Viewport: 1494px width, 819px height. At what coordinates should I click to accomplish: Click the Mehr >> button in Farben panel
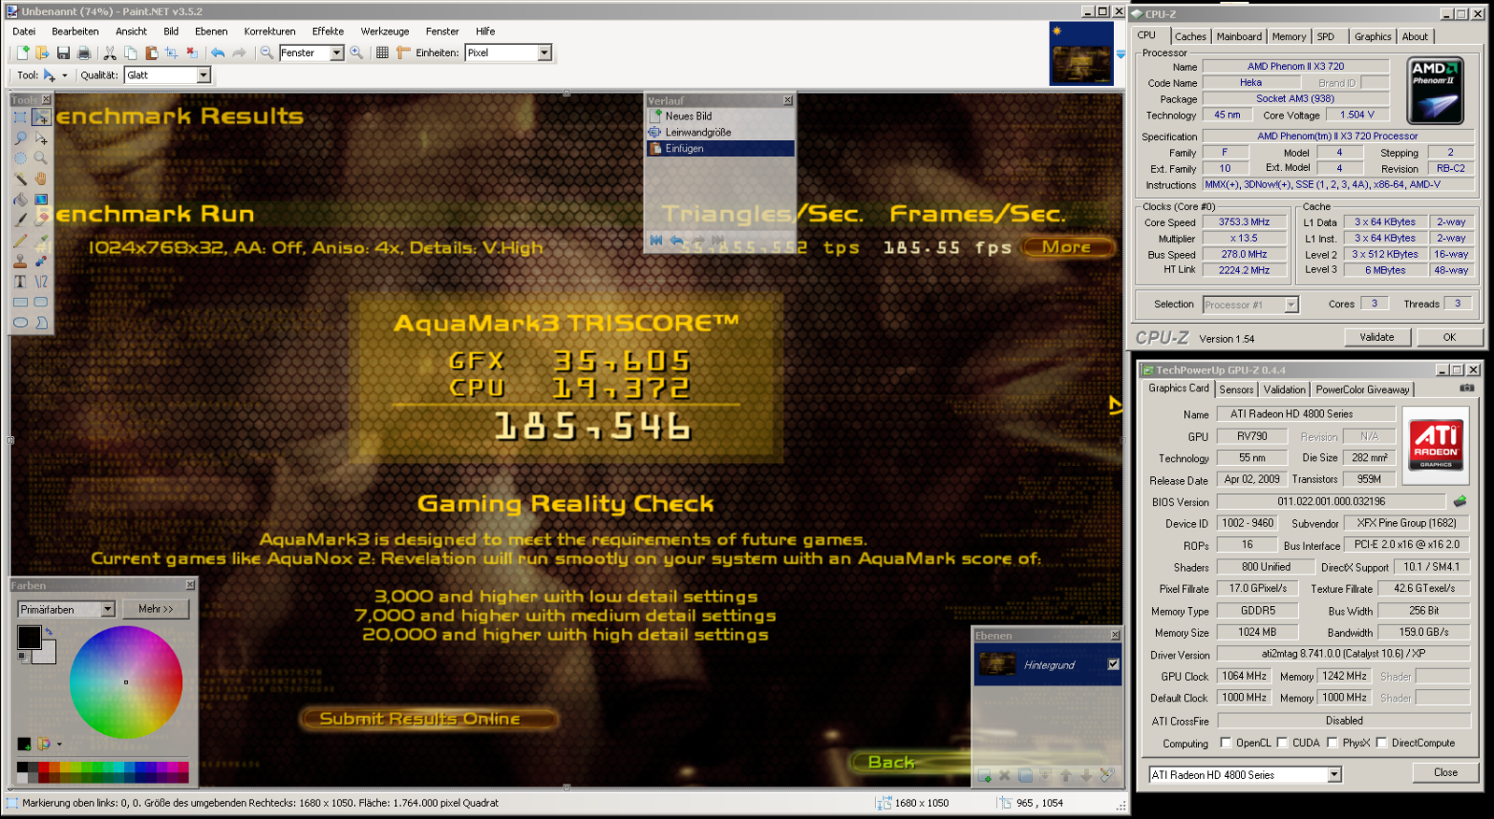pyautogui.click(x=156, y=609)
